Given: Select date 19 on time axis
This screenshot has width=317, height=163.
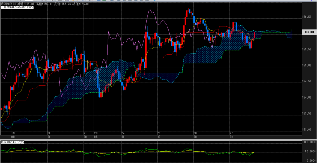Looking at the screenshot, I should click(x=13, y=133).
